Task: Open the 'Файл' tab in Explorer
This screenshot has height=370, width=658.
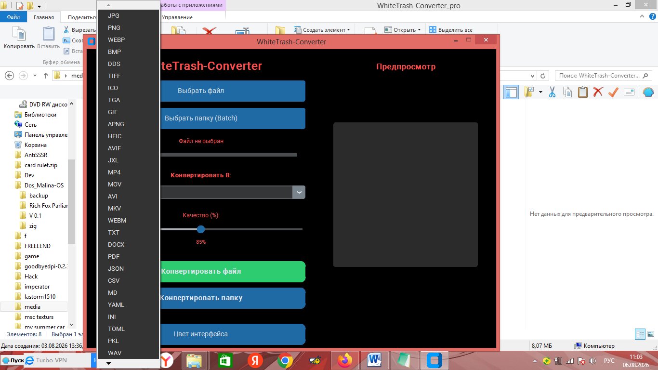Action: [x=13, y=17]
